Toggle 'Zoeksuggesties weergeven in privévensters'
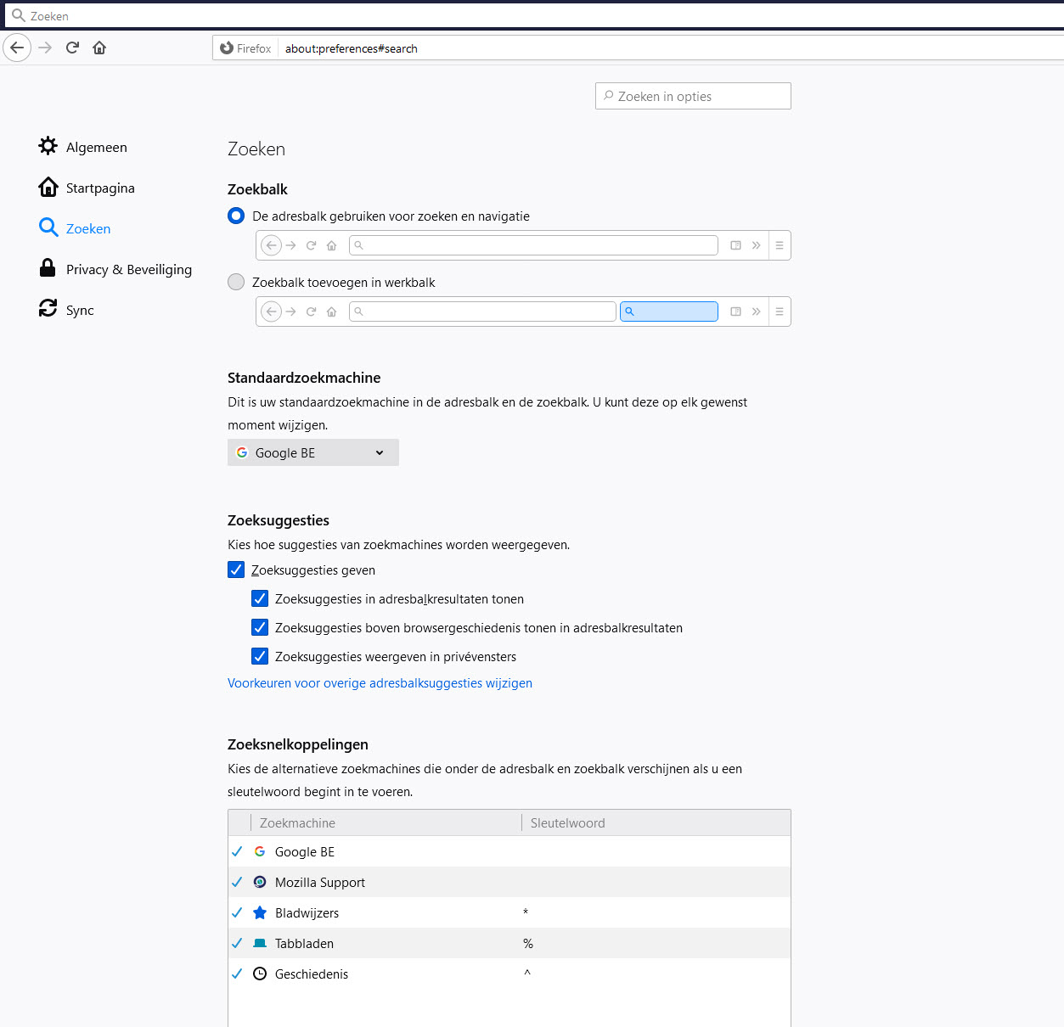 [260, 656]
